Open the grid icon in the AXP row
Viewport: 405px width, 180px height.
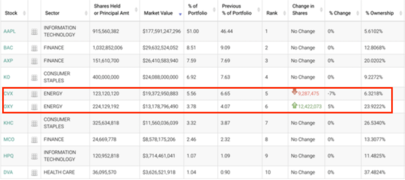[34, 61]
